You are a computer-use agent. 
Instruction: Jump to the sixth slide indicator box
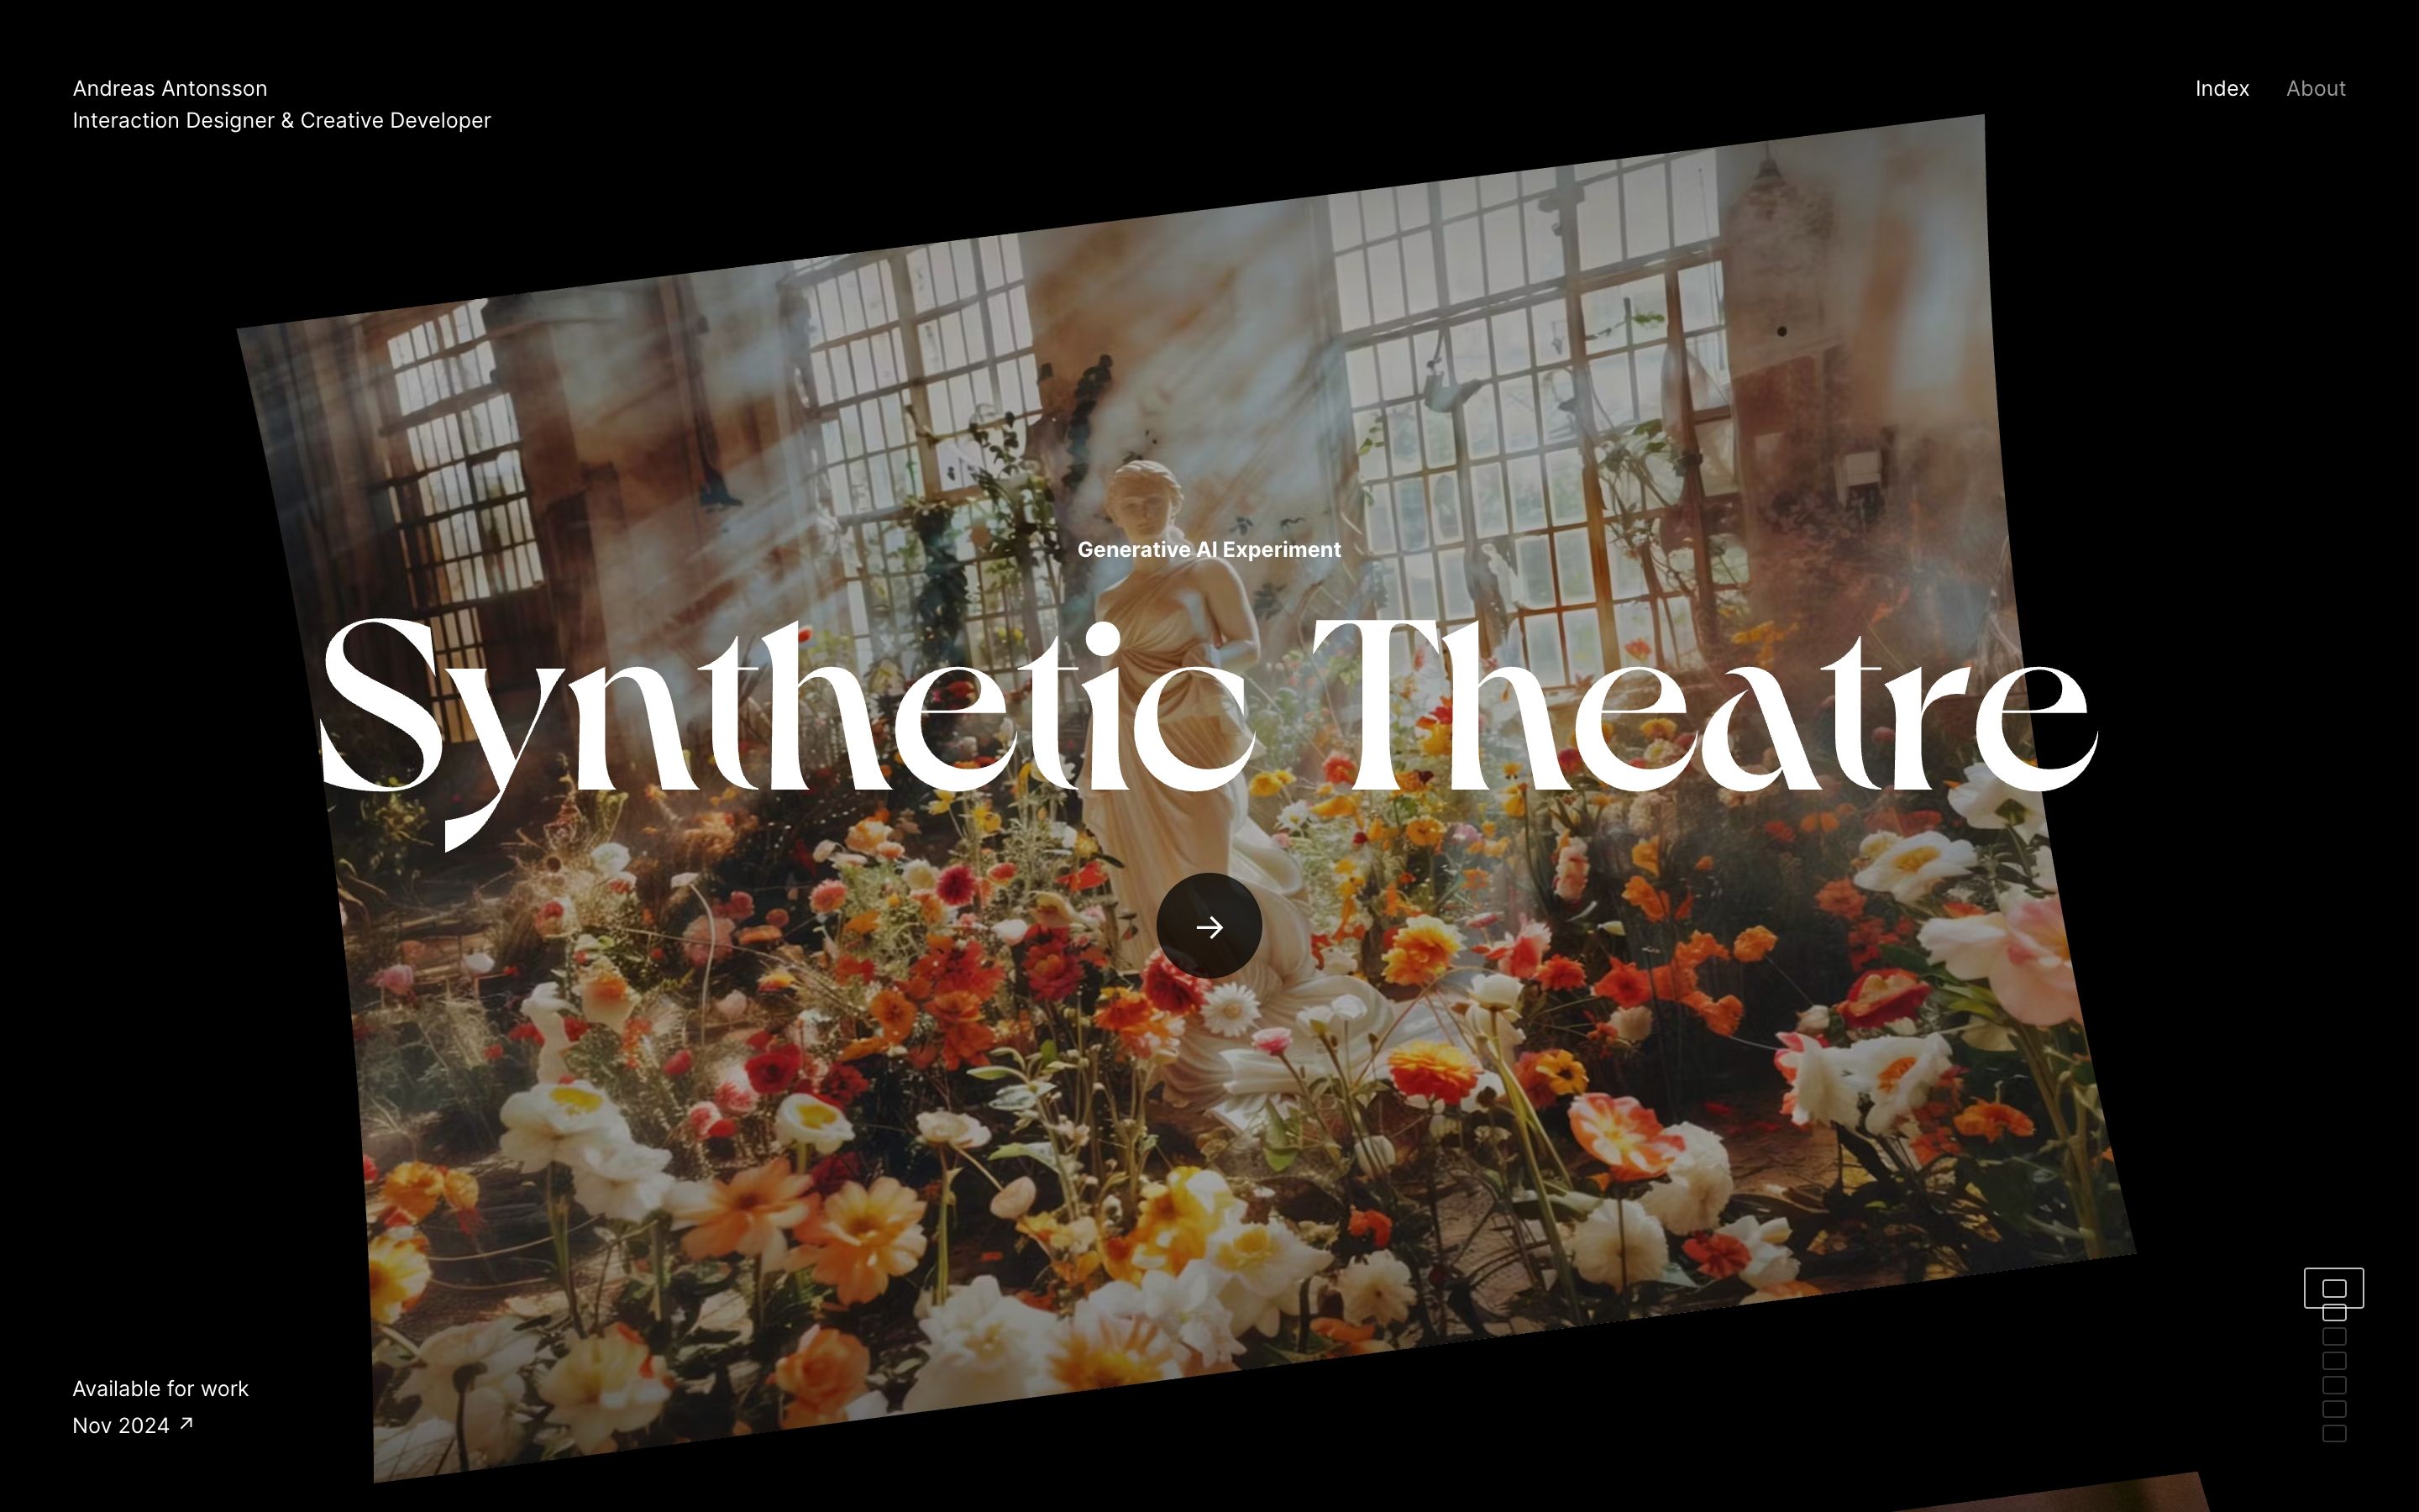[2333, 1409]
